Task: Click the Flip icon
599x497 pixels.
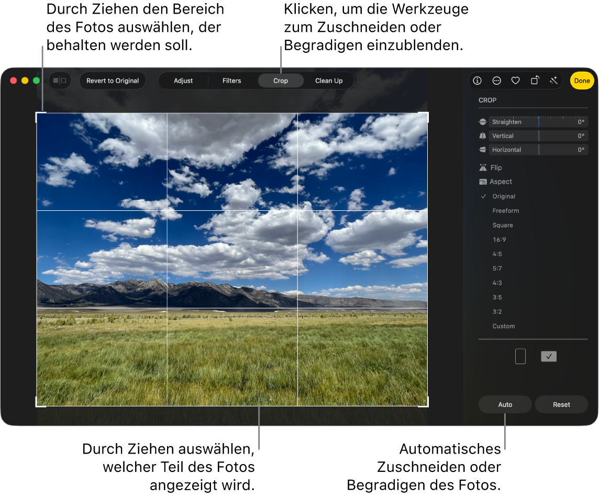Action: 483,168
